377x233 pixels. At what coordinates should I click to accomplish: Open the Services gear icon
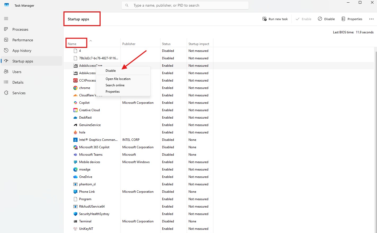click(x=6, y=93)
